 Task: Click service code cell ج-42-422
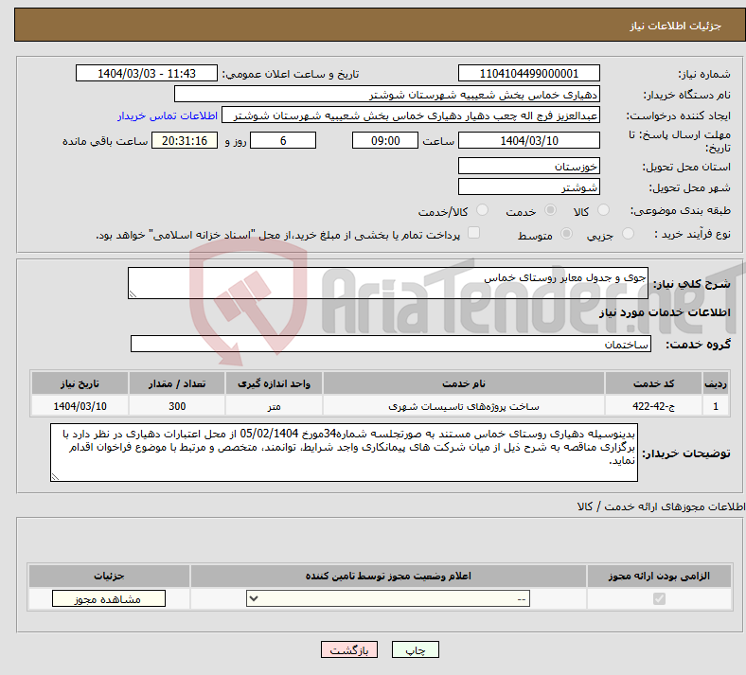[654, 406]
